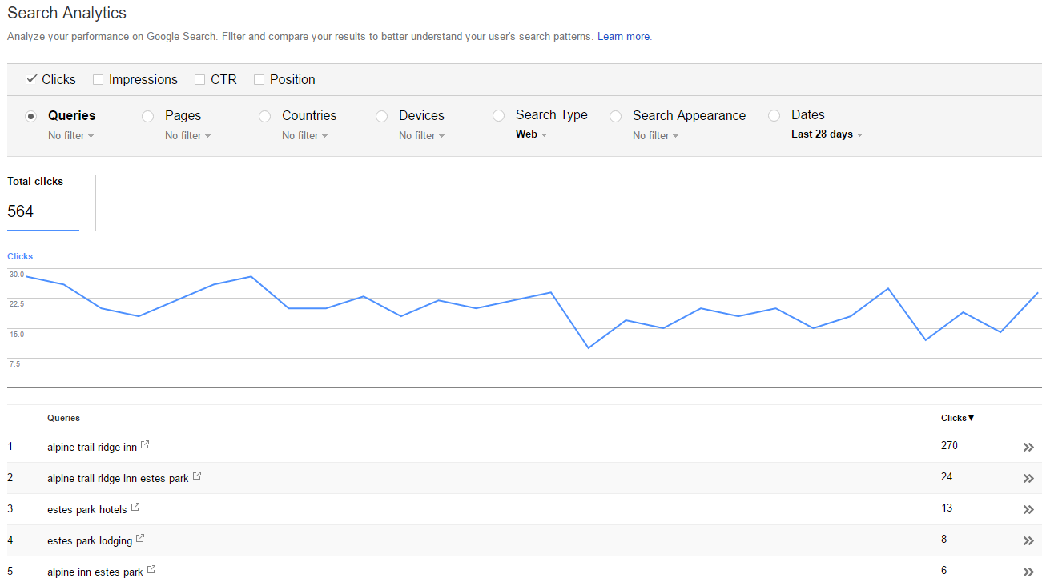Open the "Last 28 days" date dropdown
The width and height of the screenshot is (1042, 586).
827,134
